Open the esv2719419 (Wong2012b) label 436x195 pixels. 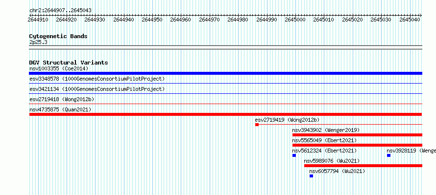point(287,120)
